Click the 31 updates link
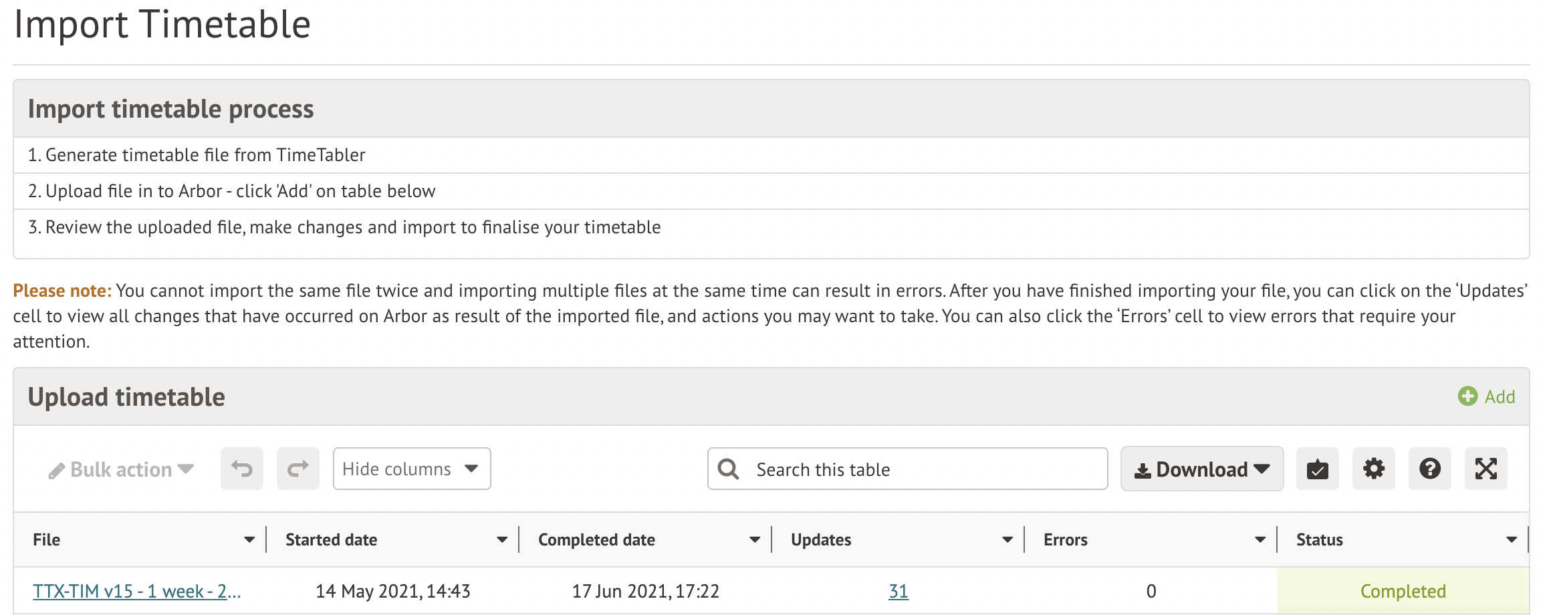The image size is (1543, 615). pyautogui.click(x=898, y=591)
